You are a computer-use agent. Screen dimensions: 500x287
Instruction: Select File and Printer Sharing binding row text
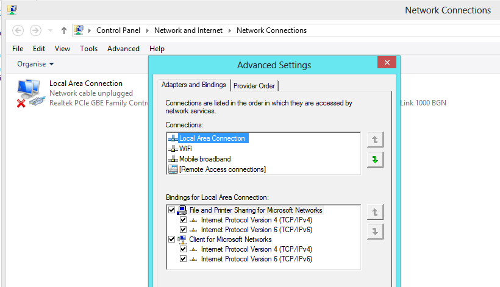pos(255,210)
